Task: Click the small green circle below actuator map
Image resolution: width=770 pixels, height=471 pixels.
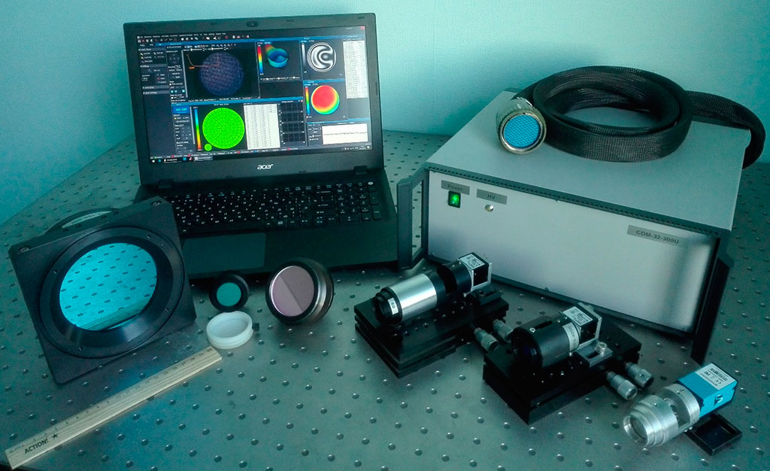Action: [207, 147]
